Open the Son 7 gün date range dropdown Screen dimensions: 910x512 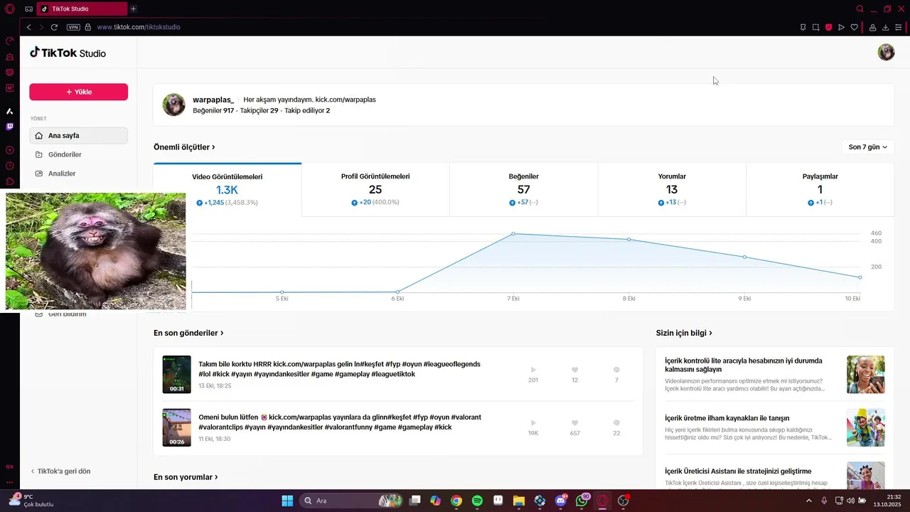[867, 147]
